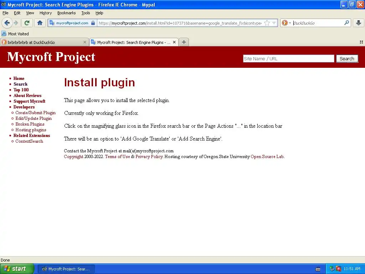
Task: Open the History menu
Action: pos(46,13)
